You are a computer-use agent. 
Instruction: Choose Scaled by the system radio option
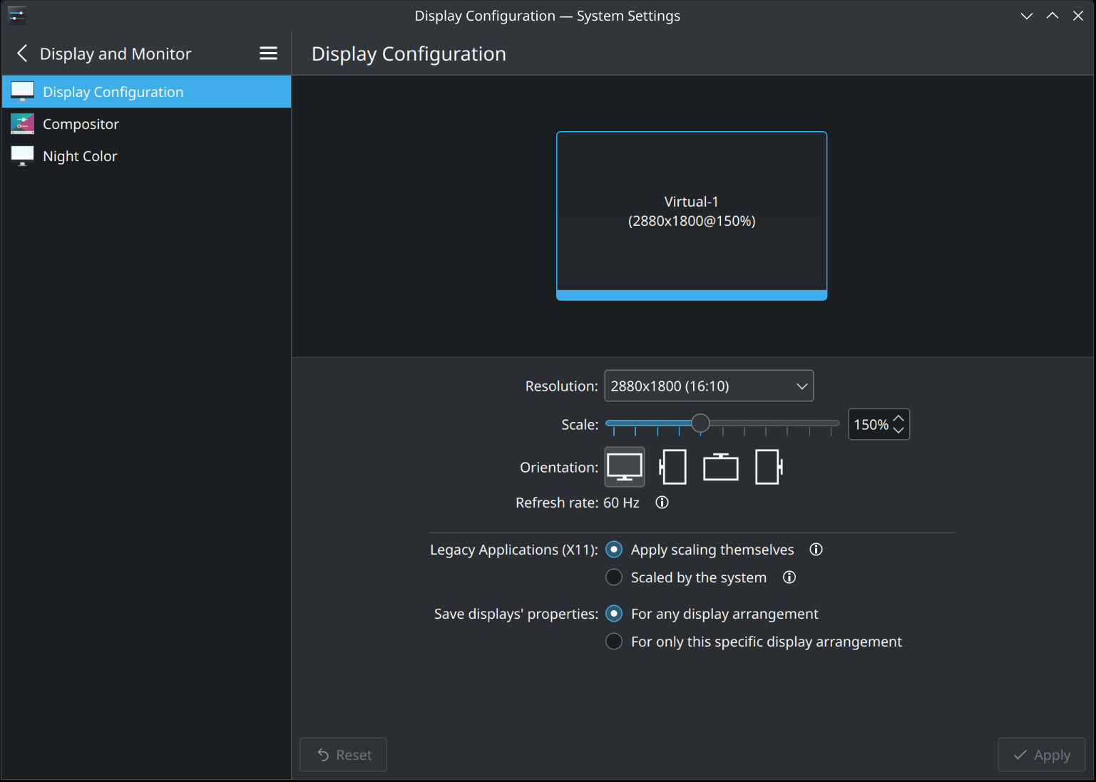[x=614, y=577]
